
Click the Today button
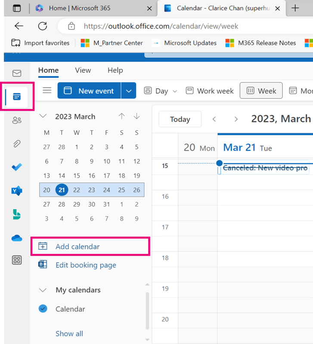180,119
